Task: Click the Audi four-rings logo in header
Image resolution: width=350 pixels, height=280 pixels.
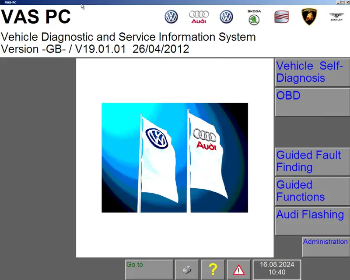Action: click(x=199, y=17)
